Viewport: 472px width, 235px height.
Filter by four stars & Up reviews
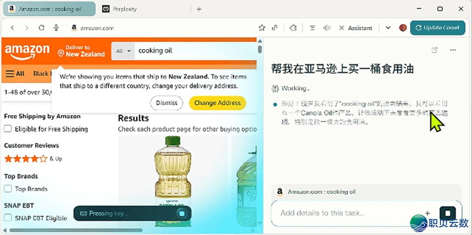point(33,159)
